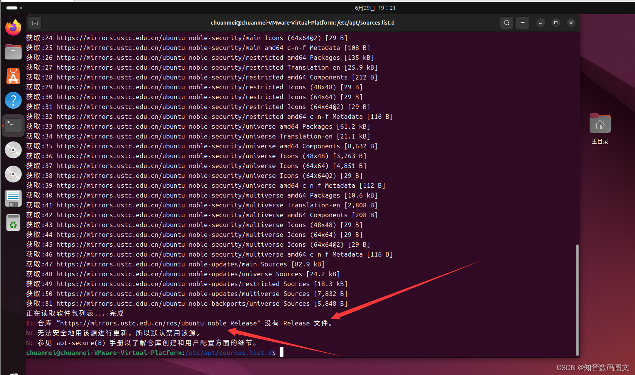The width and height of the screenshot is (635, 375).
Task: Open the disk image writer dock icon
Action: pyautogui.click(x=13, y=198)
